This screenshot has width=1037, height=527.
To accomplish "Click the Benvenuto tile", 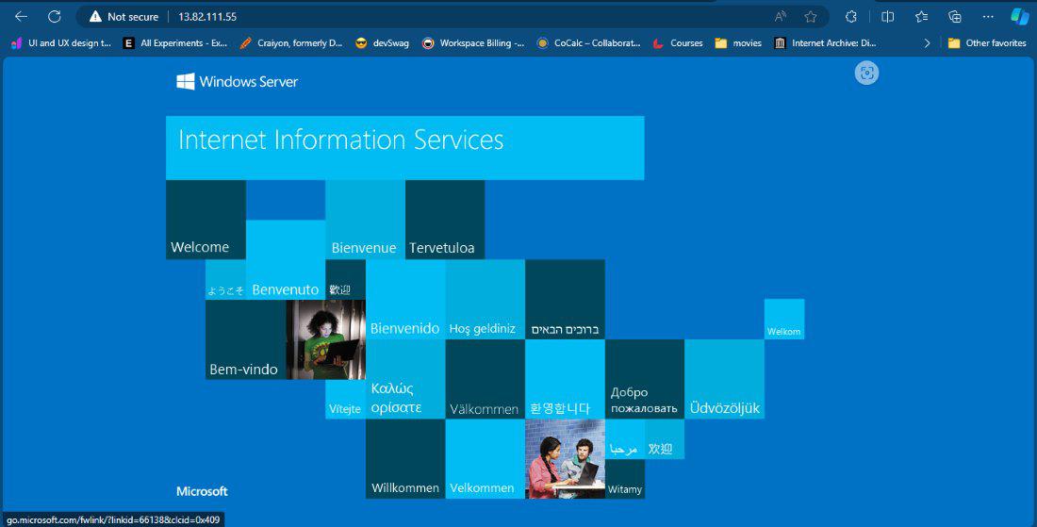I will (x=286, y=260).
